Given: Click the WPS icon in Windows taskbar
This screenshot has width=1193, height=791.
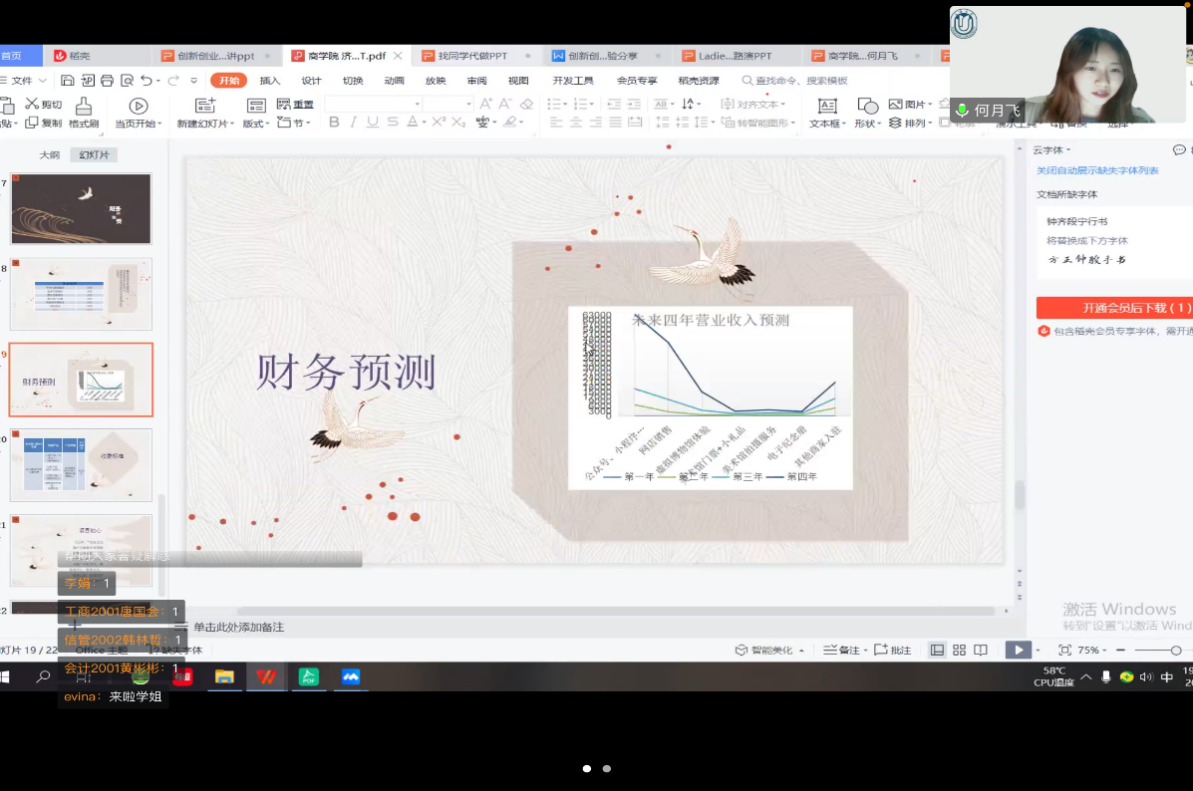Looking at the screenshot, I should (266, 676).
